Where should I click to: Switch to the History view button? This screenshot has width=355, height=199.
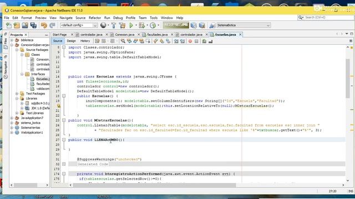[85, 41]
